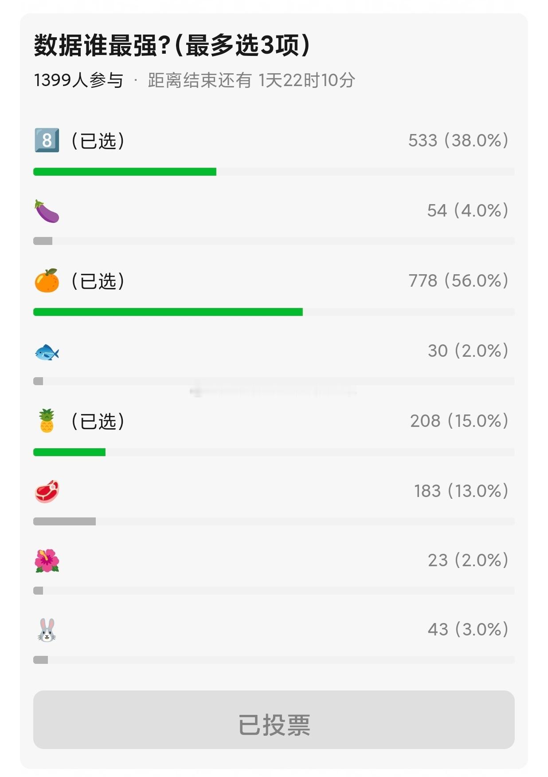Tap the number 8 emoji option
The width and height of the screenshot is (548, 777).
(x=47, y=140)
